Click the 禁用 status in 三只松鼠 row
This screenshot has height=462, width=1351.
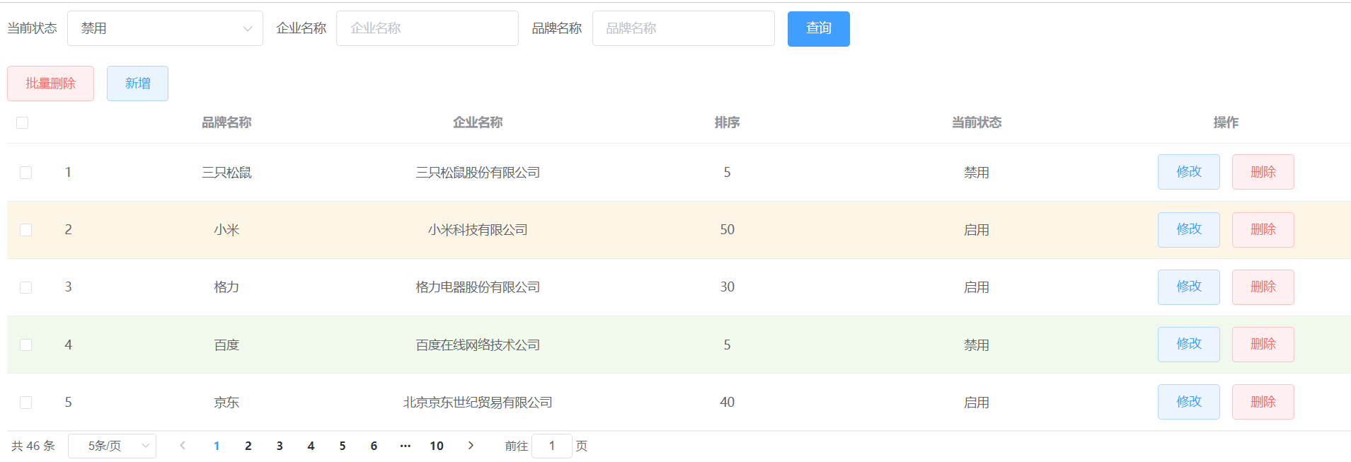977,173
